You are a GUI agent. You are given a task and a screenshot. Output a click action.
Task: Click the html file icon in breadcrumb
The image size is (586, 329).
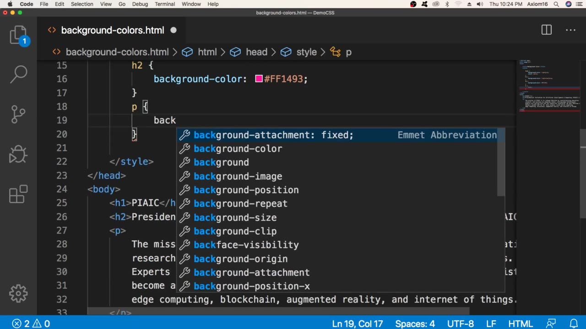56,52
